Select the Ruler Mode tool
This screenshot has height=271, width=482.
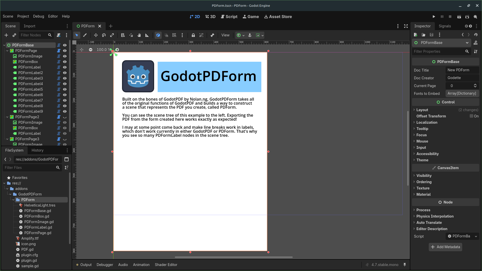tap(147, 35)
